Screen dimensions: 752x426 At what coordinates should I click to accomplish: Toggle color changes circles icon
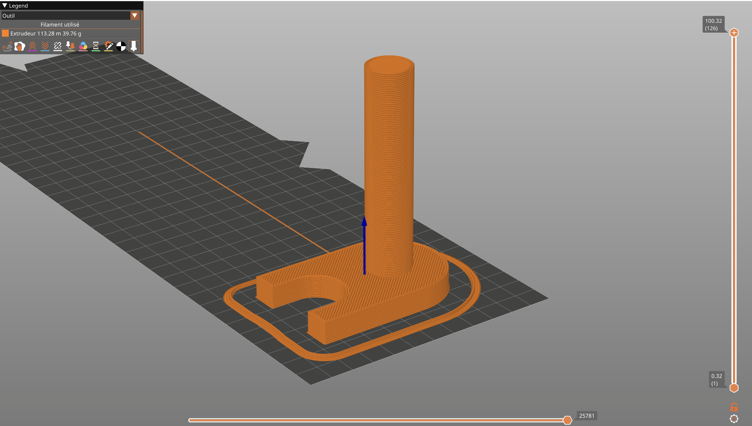click(x=83, y=46)
